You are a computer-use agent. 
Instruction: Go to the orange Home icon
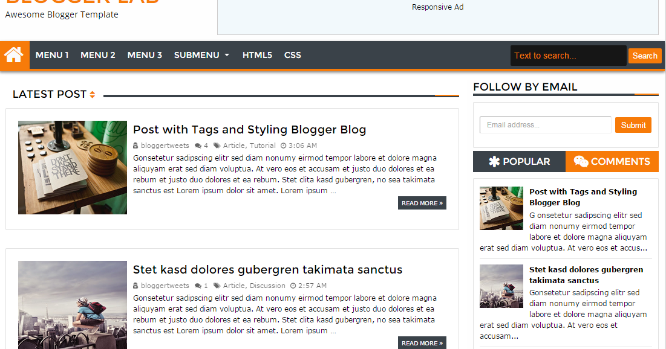(14, 55)
